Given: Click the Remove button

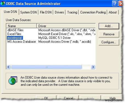Looking at the screenshot, I should pyautogui.click(x=109, y=34).
